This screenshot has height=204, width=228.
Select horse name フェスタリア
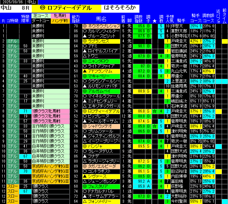pyautogui.click(x=101, y=186)
